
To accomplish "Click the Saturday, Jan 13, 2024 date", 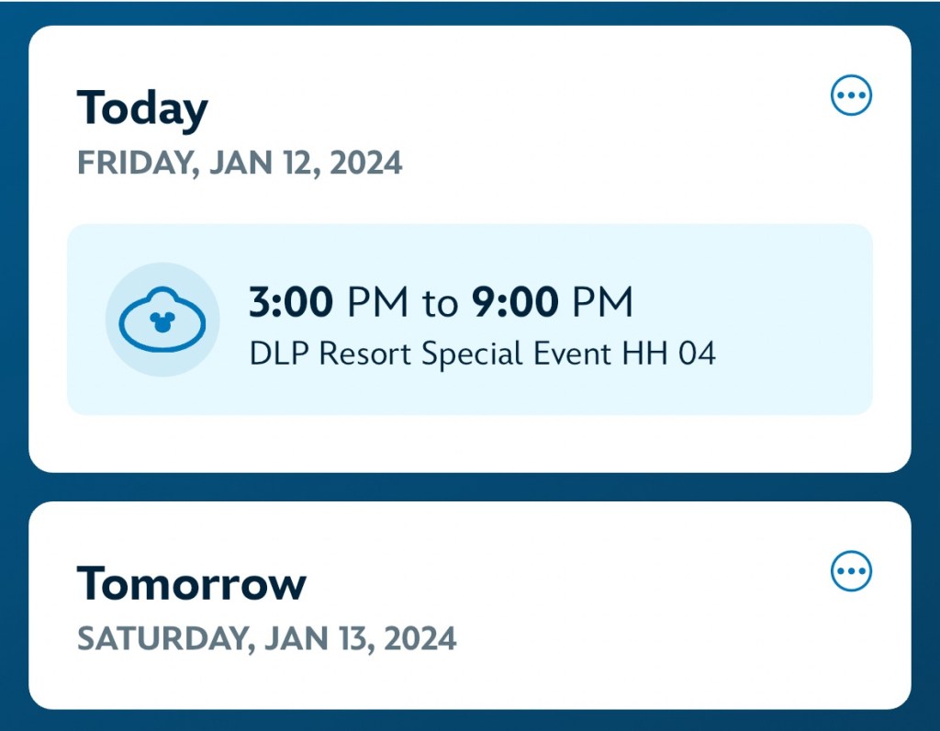I will 266,637.
